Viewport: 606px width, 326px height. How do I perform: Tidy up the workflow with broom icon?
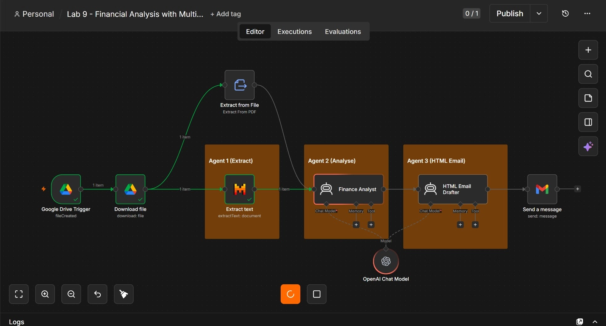tap(124, 294)
